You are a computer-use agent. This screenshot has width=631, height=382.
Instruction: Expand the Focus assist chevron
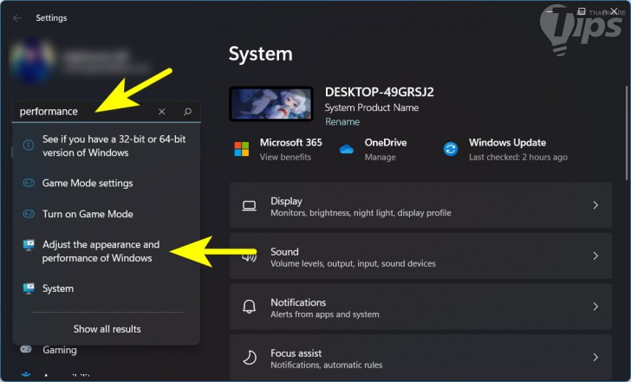pos(595,358)
